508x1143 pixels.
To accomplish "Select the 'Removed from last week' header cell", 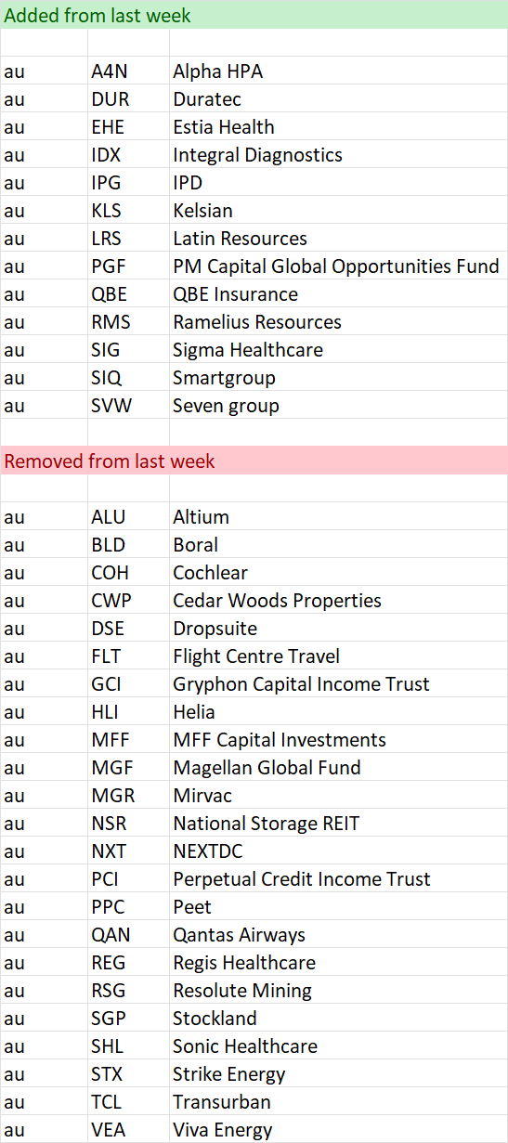I will 254,461.
